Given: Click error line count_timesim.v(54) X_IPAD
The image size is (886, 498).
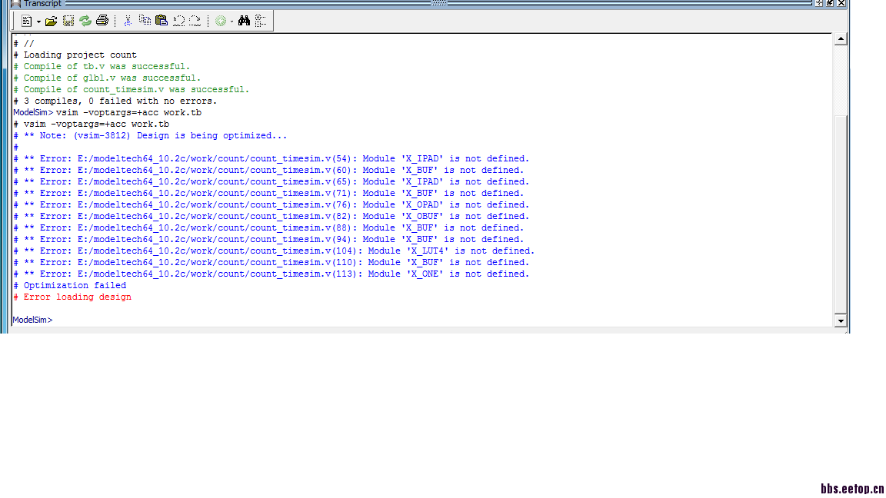Looking at the screenshot, I should [271, 158].
